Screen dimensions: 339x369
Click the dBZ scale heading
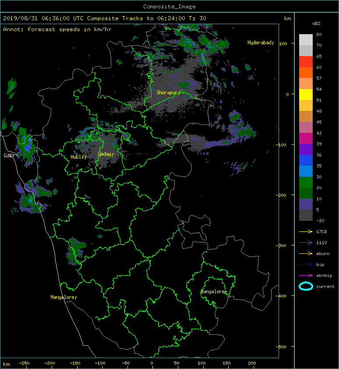316,24
